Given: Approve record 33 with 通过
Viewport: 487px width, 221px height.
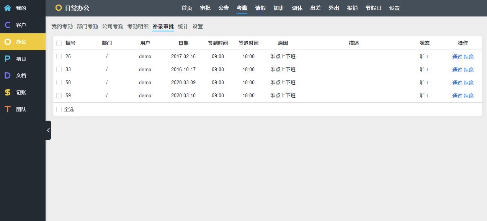Looking at the screenshot, I should (x=457, y=70).
